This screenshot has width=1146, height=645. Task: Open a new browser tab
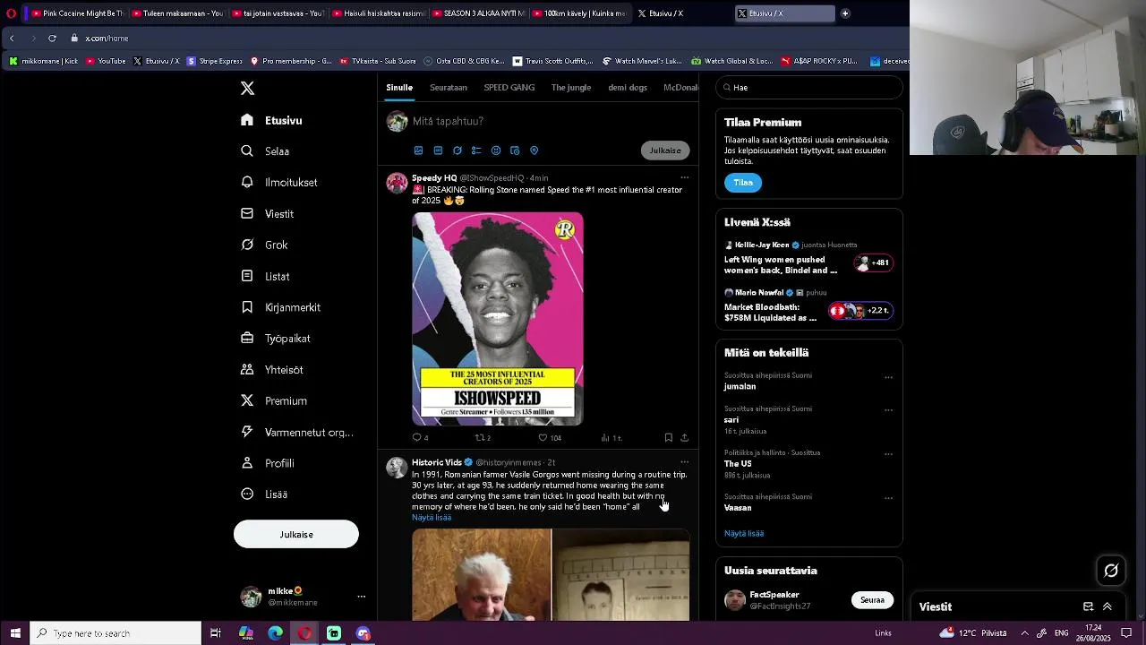click(845, 13)
